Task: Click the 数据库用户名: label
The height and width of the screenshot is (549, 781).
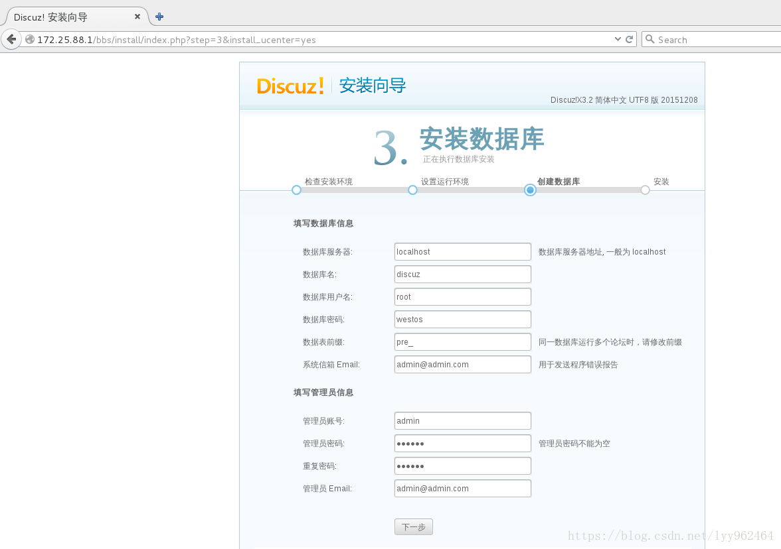Action: [x=328, y=297]
